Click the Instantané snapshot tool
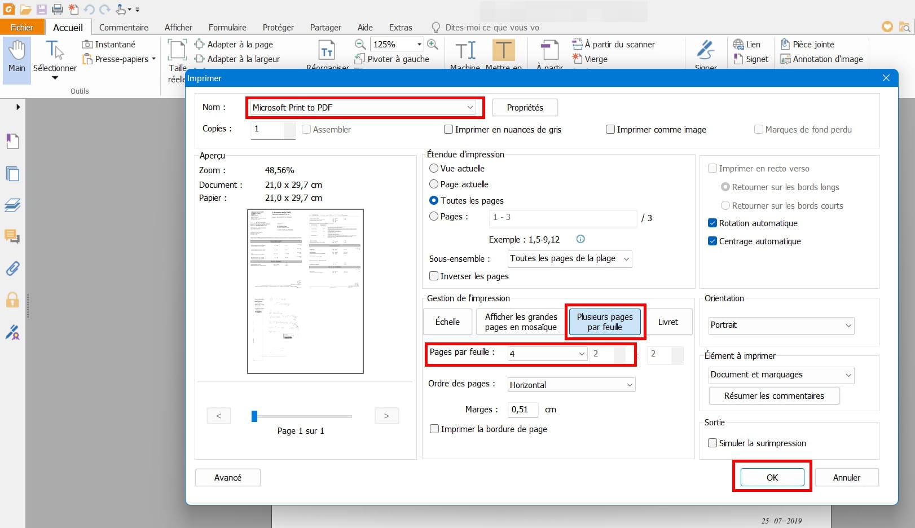 109,44
